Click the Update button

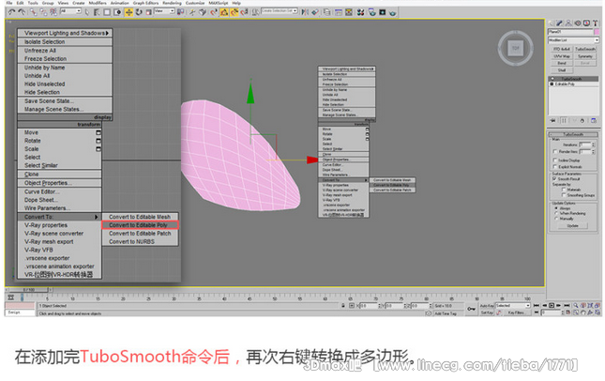point(572,225)
